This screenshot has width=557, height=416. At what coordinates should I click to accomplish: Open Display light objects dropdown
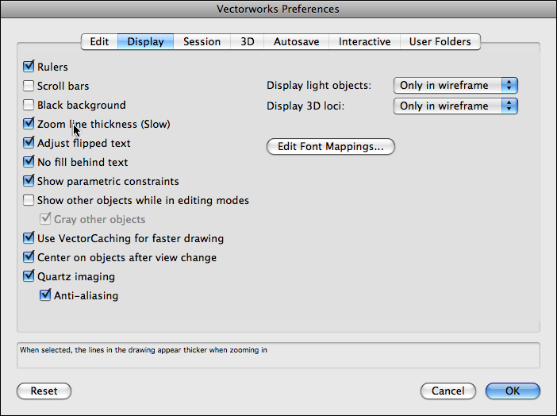coord(455,86)
